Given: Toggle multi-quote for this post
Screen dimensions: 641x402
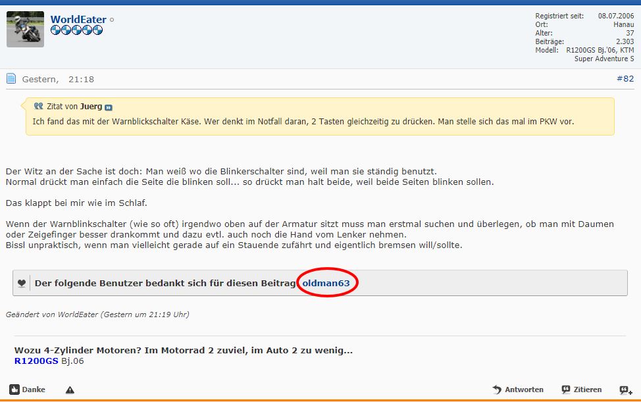Looking at the screenshot, I should 625,389.
